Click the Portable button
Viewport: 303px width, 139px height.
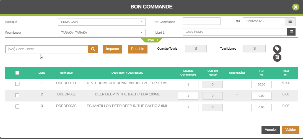click(138, 49)
